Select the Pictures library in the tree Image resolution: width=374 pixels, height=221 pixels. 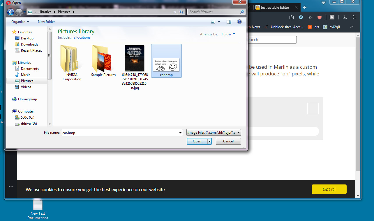27,81
